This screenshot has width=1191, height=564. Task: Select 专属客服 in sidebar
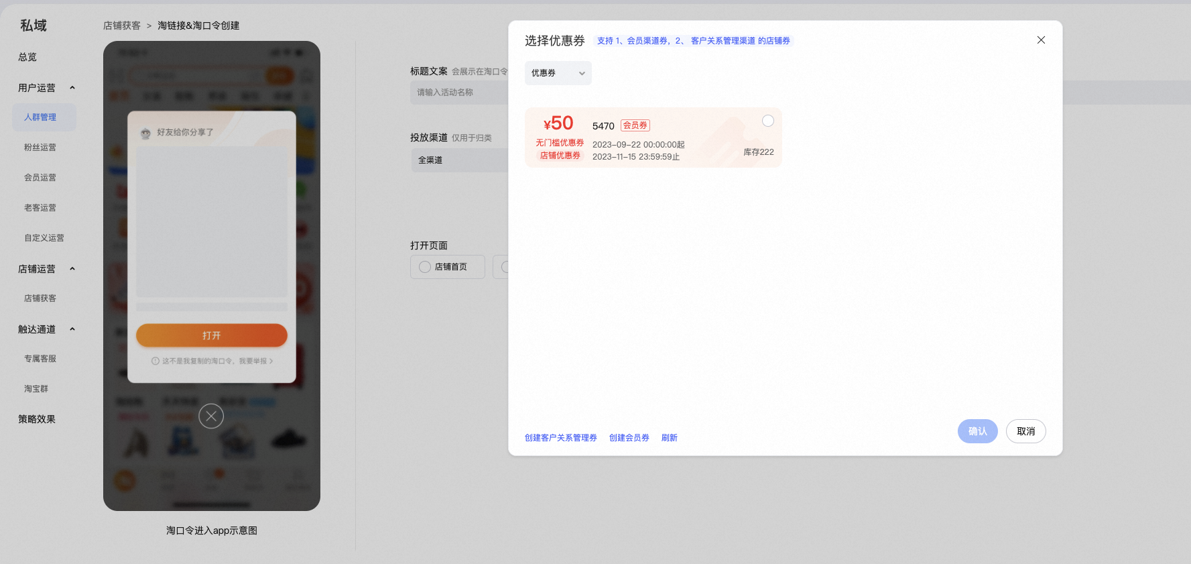click(x=40, y=359)
